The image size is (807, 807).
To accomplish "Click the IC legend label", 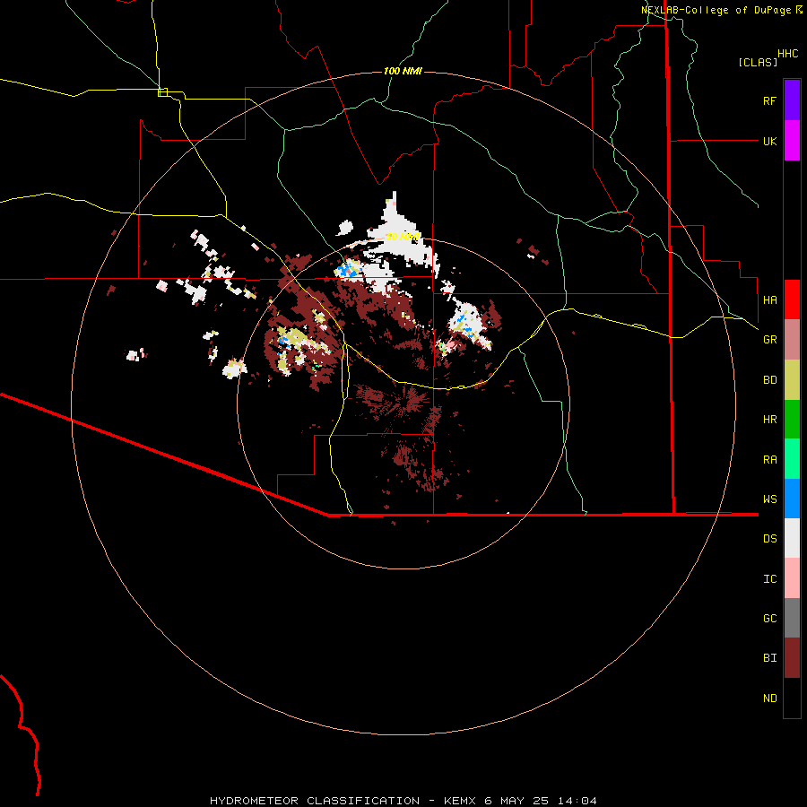I will (769, 578).
